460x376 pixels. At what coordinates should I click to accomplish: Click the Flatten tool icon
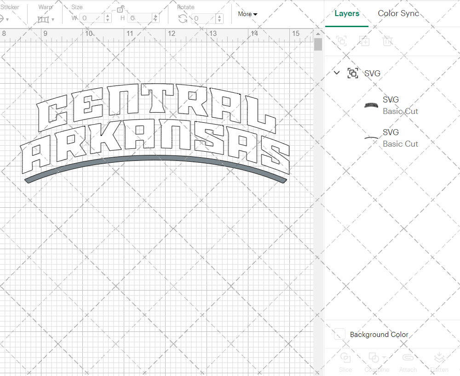tap(439, 358)
